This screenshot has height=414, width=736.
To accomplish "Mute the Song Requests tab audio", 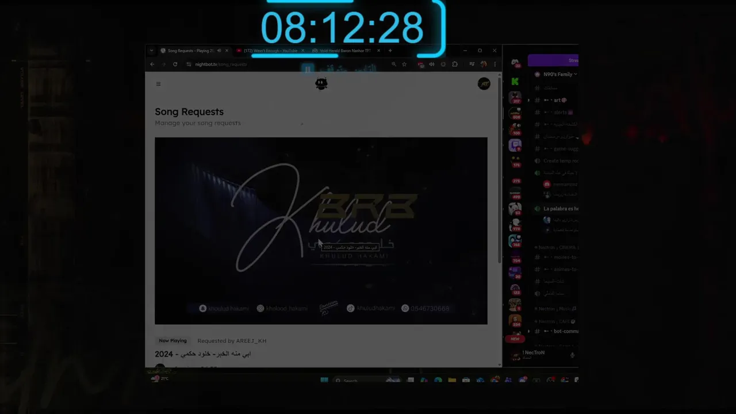I will click(x=219, y=51).
